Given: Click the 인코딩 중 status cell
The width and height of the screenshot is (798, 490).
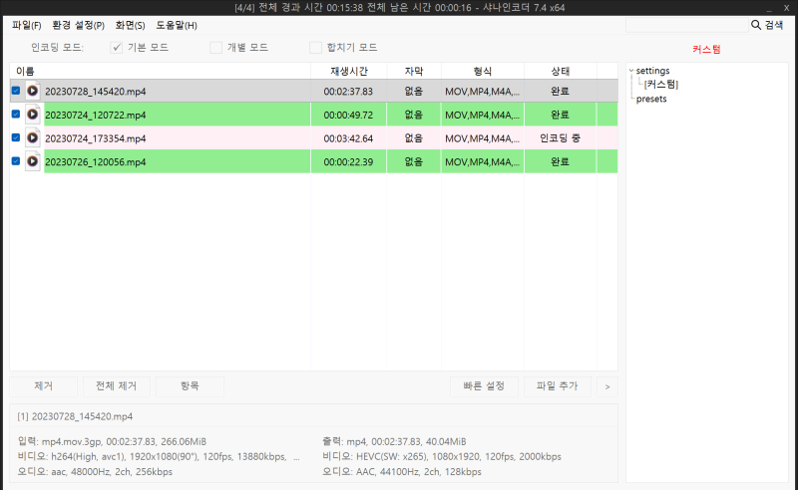Looking at the screenshot, I should pyautogui.click(x=560, y=137).
